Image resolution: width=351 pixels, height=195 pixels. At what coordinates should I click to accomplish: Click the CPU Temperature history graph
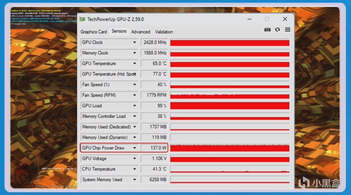pos(230,169)
